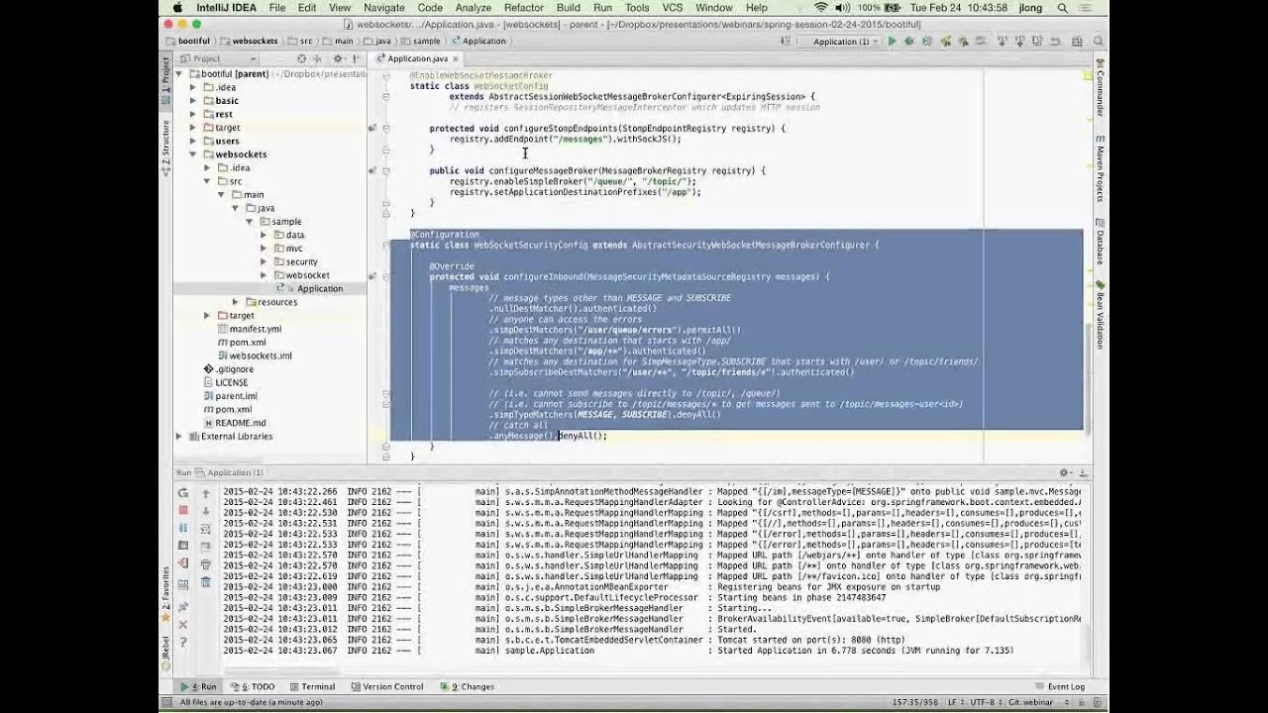The image size is (1268, 713).
Task: Toggle the Database side panel
Action: tap(1100, 243)
